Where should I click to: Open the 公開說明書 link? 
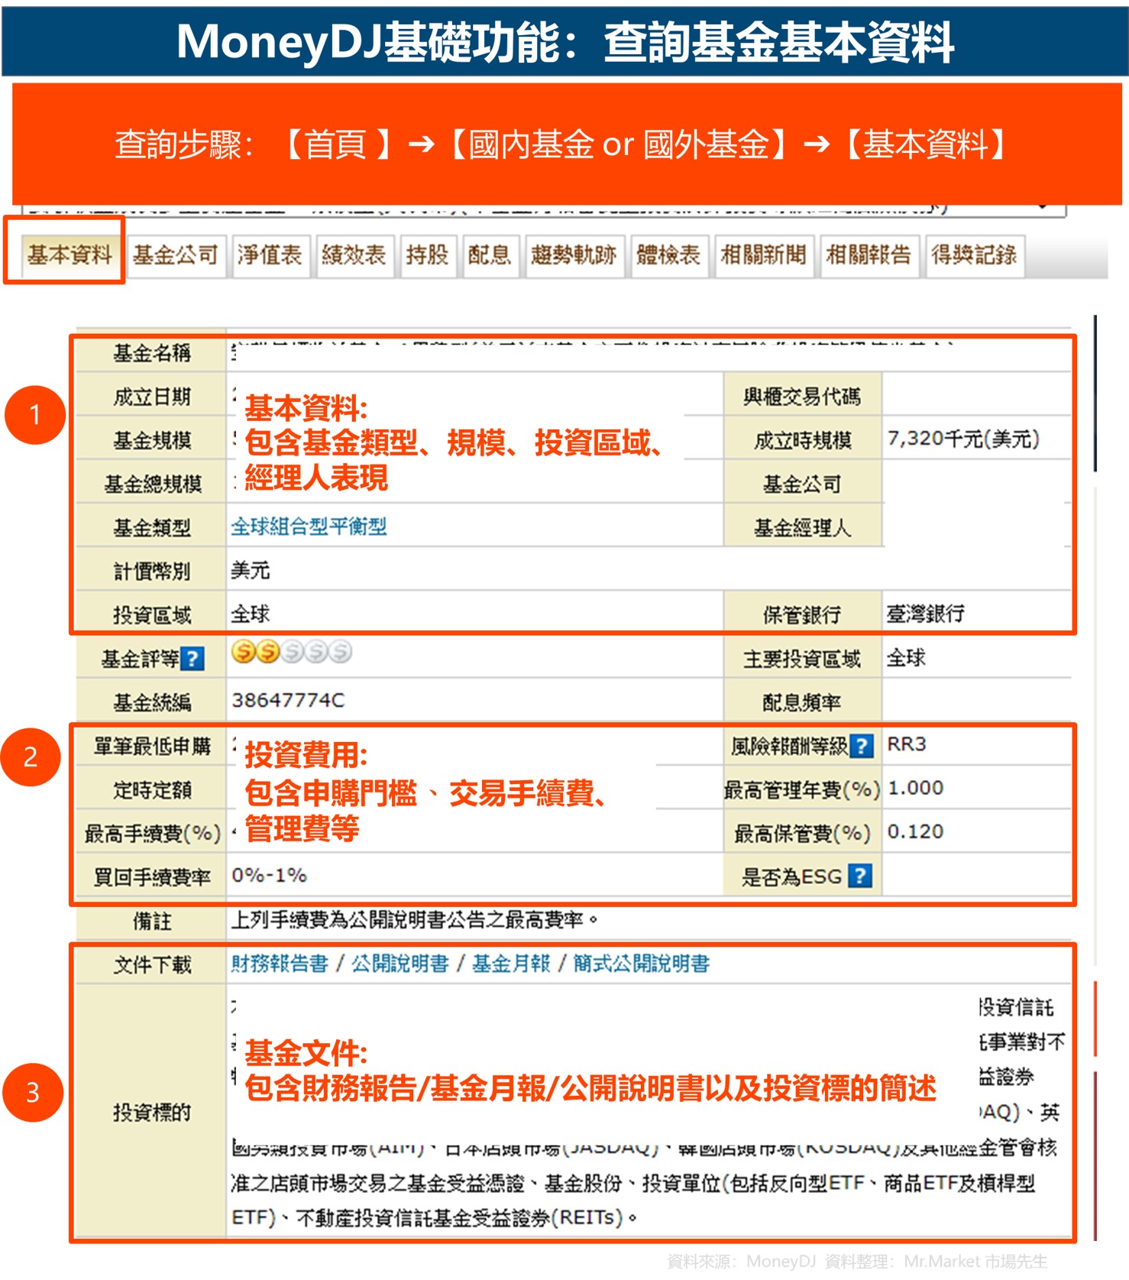(400, 964)
